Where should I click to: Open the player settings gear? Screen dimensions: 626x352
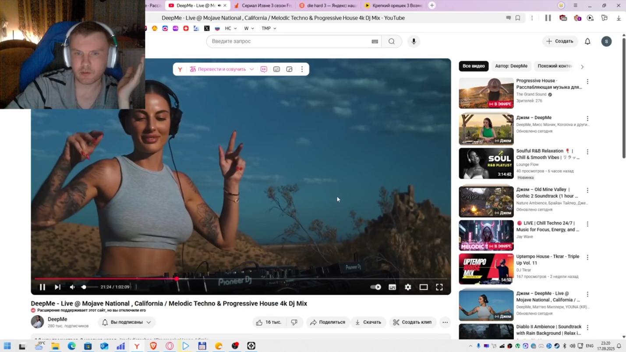tap(408, 287)
